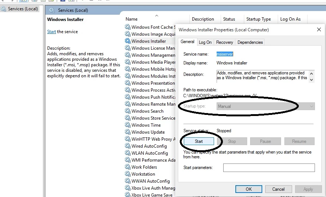Click the Windows License Manager gear icon
The image size is (326, 197).
(x=128, y=48)
